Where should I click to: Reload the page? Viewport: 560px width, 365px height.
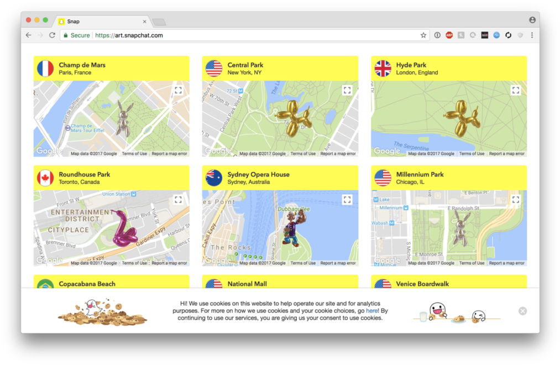[52, 35]
